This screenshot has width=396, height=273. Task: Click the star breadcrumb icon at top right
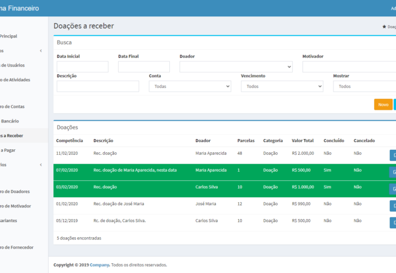[x=384, y=27]
